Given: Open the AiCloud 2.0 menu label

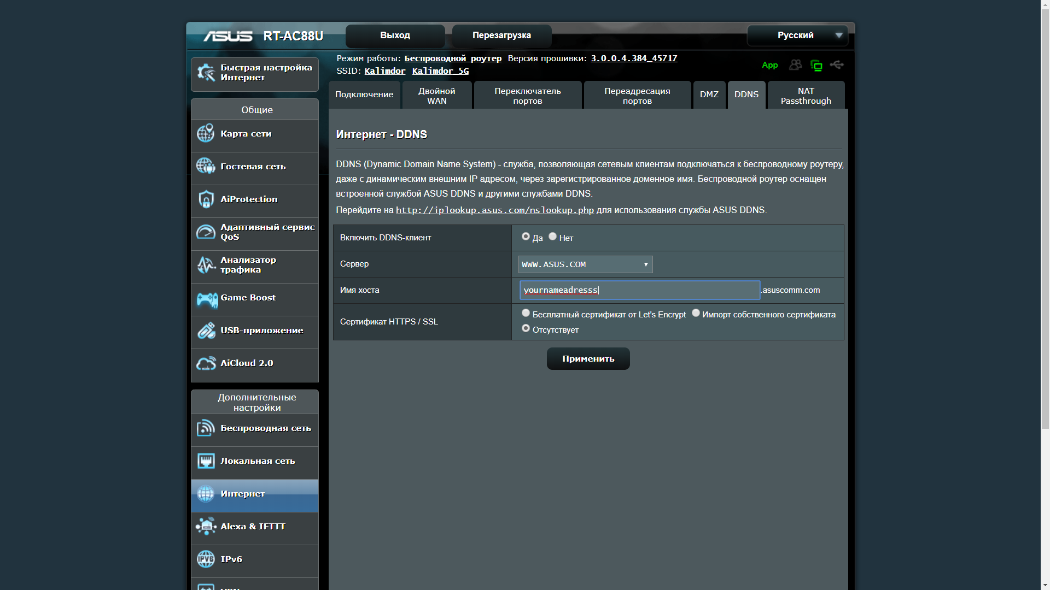Looking at the screenshot, I should (247, 363).
